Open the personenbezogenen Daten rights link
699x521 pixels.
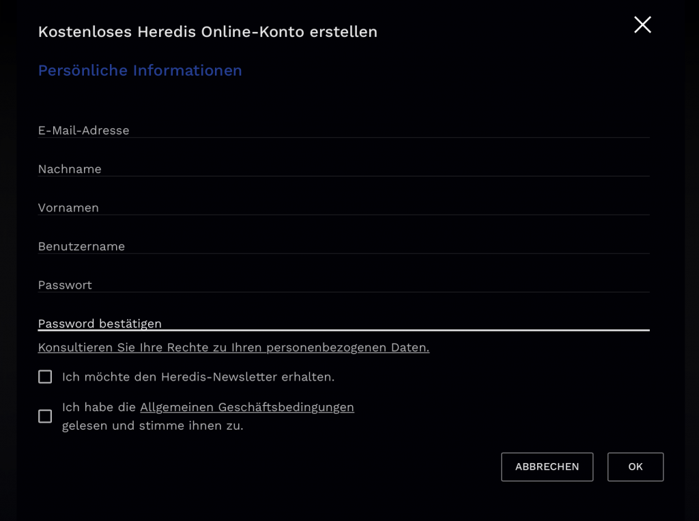(x=233, y=347)
